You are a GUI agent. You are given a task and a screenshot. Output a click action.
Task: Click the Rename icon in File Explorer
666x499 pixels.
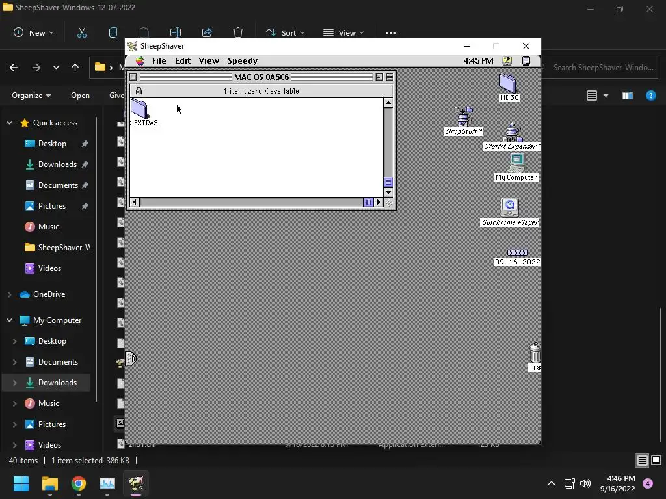click(176, 32)
